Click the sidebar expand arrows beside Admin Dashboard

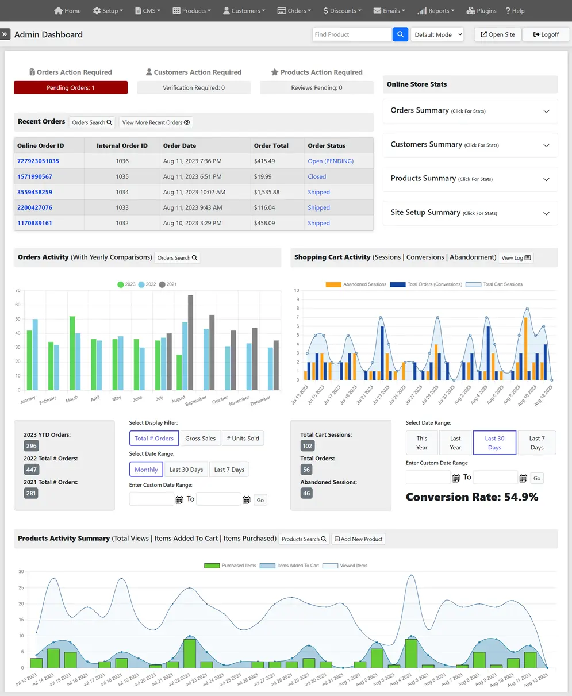5,34
